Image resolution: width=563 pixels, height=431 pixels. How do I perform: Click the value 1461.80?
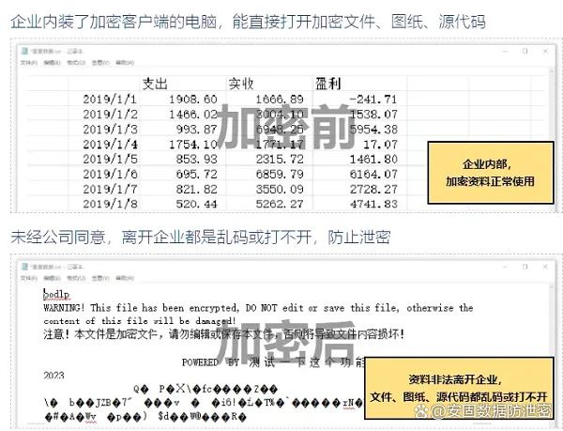(373, 159)
